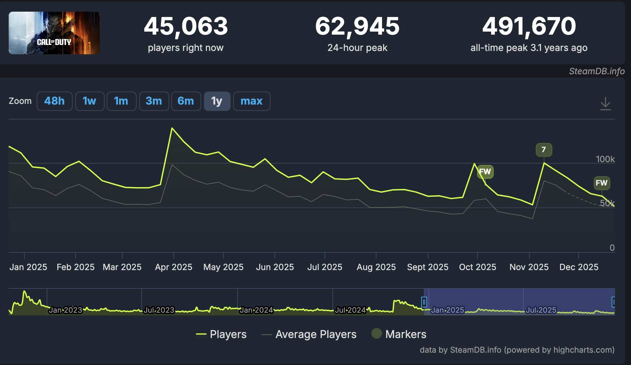Click the data by SteamDB.info credit text
631x365 pixels.
[x=517, y=350]
